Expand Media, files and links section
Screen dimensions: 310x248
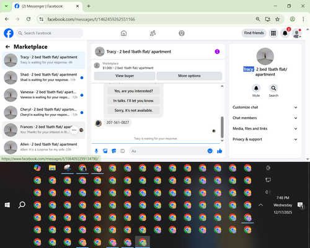[x=265, y=128]
